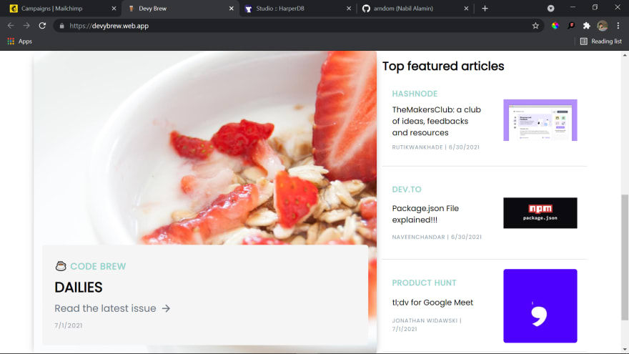Bookmark this page with the star icon
The height and width of the screenshot is (354, 629).
[x=535, y=26]
